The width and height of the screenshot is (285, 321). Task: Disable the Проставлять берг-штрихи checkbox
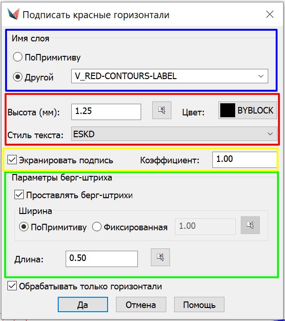click(20, 195)
